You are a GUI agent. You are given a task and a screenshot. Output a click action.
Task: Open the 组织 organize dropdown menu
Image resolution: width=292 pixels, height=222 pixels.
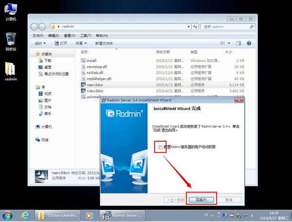(40, 43)
